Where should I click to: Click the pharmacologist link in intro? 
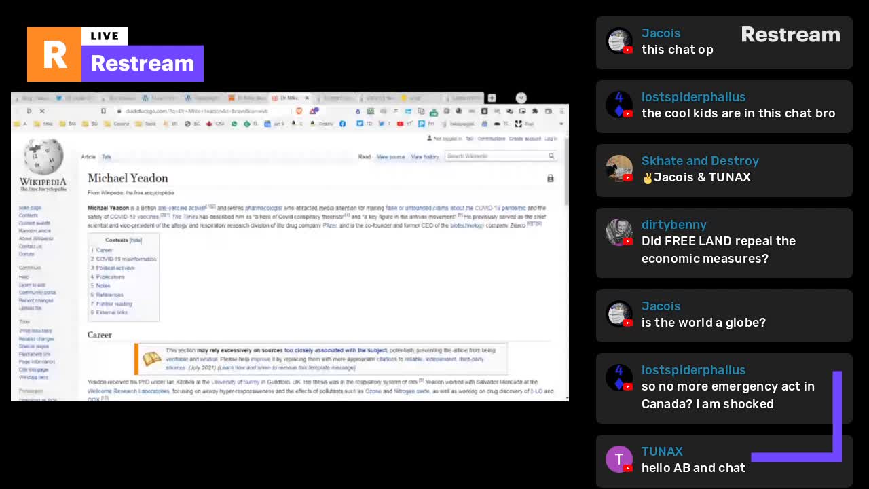tap(263, 208)
